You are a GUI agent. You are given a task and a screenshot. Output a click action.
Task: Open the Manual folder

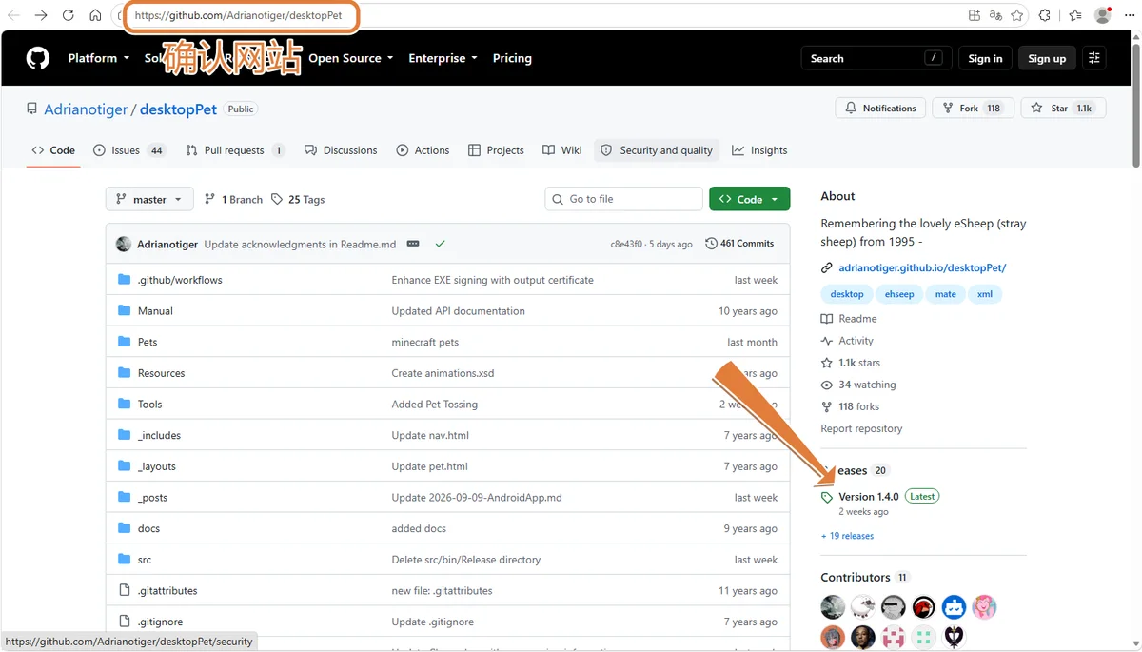[155, 311]
